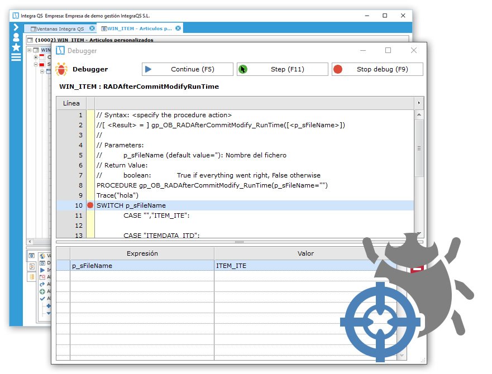Click the code scrollbar up arrow

(x=419, y=115)
